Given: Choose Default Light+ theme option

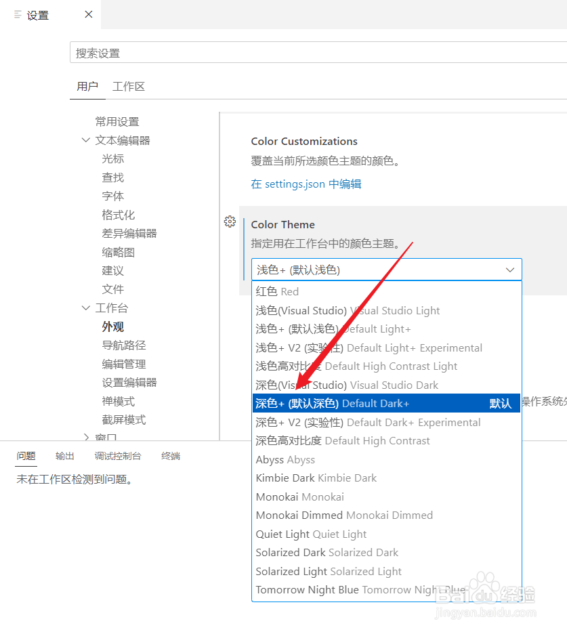Looking at the screenshot, I should 386,329.
